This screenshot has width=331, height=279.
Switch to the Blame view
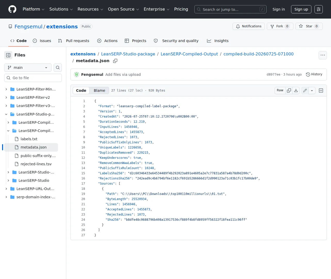pyautogui.click(x=100, y=91)
